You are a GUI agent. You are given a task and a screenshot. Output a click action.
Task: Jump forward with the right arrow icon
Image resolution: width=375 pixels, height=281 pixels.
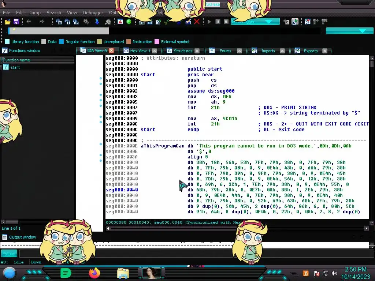pos(42,22)
